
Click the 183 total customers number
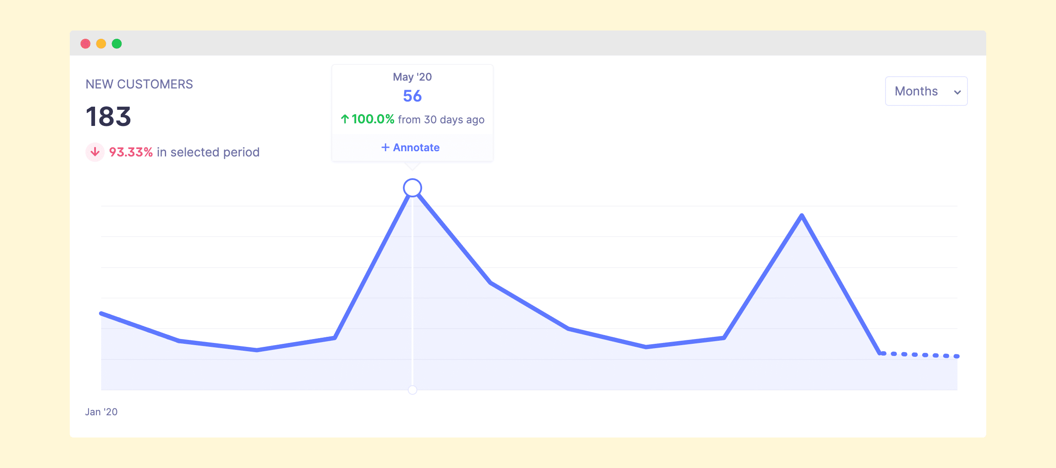pos(108,116)
